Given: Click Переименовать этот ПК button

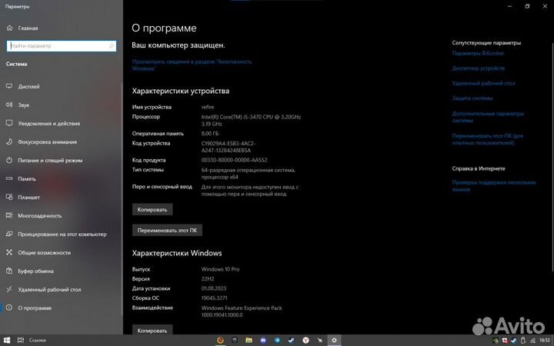Looking at the screenshot, I should (x=167, y=230).
